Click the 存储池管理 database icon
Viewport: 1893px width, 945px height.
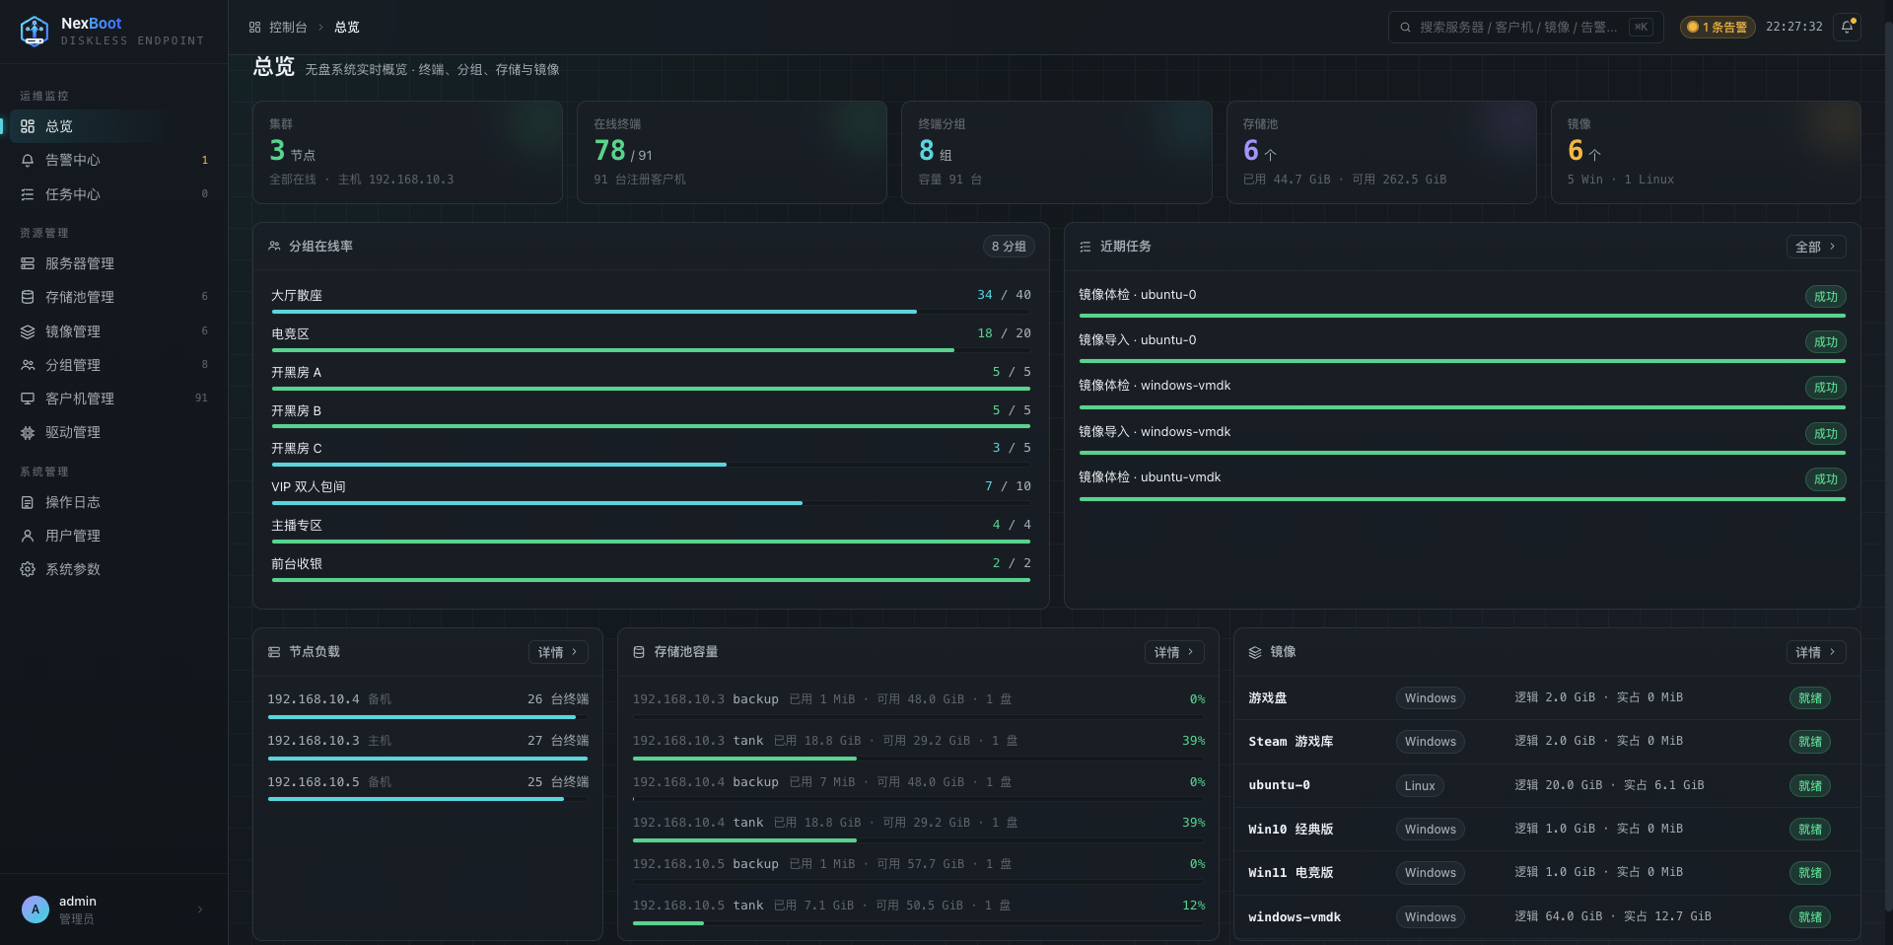[28, 297]
